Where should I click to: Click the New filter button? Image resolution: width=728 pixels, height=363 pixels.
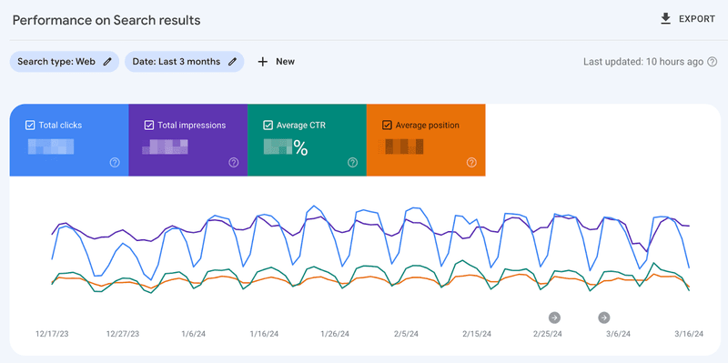pos(277,62)
